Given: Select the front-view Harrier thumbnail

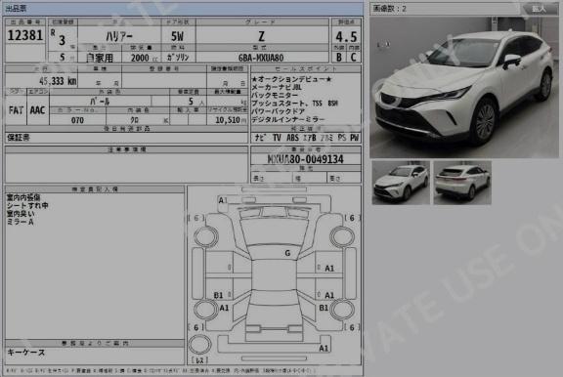Looking at the screenshot, I should pos(401,183).
